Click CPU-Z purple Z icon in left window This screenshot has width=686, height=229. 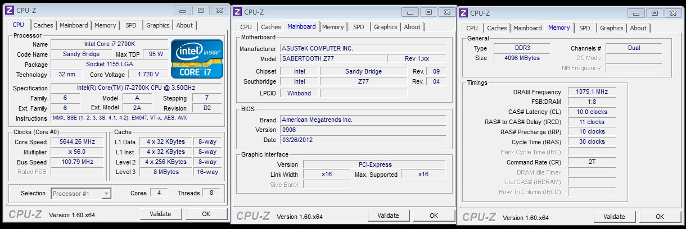point(8,10)
